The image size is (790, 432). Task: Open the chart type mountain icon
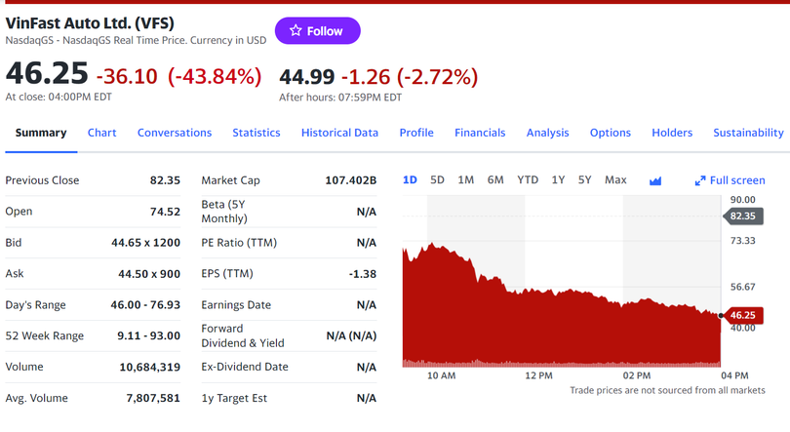(x=655, y=180)
